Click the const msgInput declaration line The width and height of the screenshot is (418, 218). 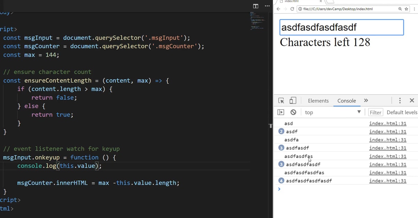point(97,38)
